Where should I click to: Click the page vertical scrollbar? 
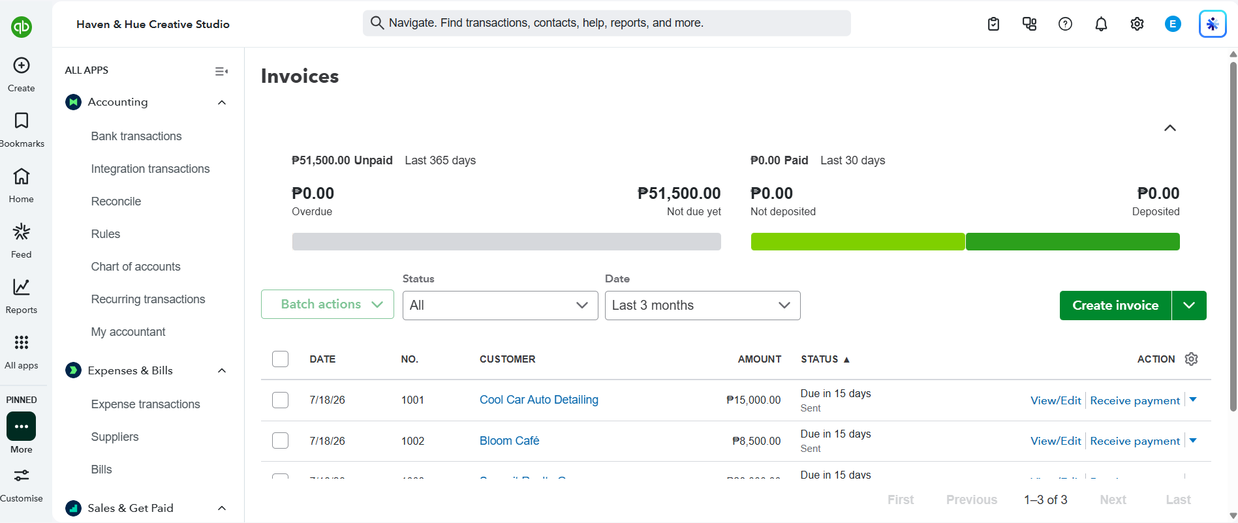click(1233, 237)
